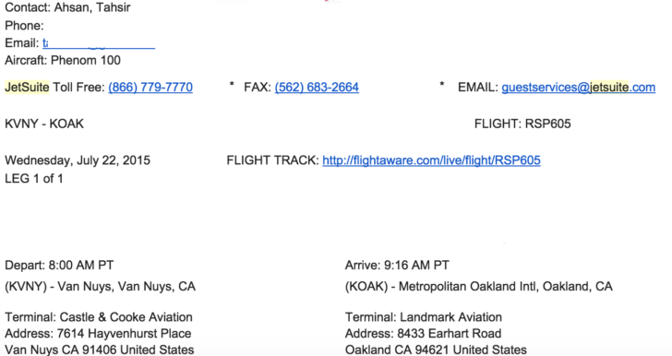This screenshot has height=356, width=672.
Task: Click the Arrive: 9:16 AM PT text
Action: tap(397, 266)
